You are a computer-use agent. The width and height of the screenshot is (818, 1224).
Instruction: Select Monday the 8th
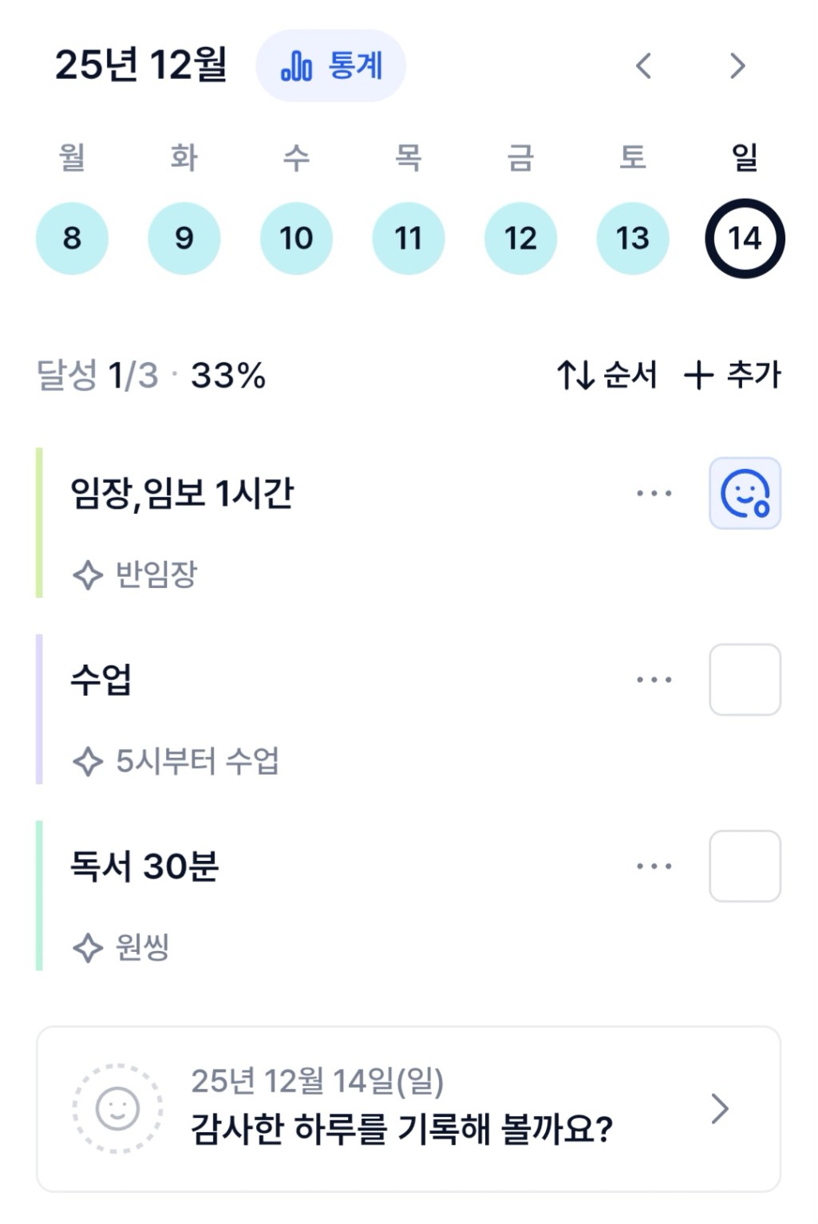(72, 239)
